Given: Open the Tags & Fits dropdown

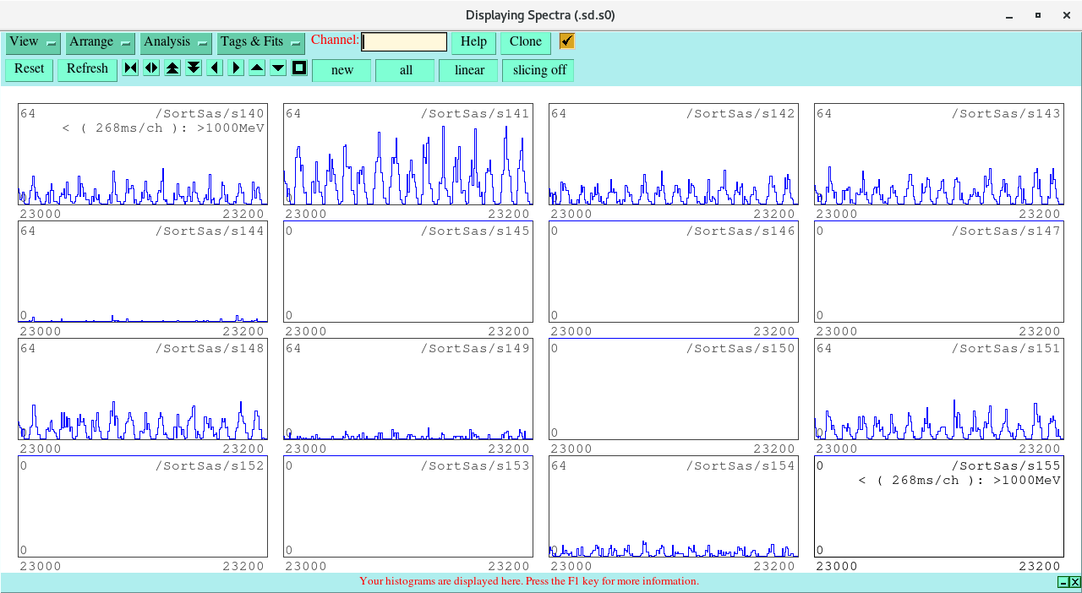Looking at the screenshot, I should point(260,42).
